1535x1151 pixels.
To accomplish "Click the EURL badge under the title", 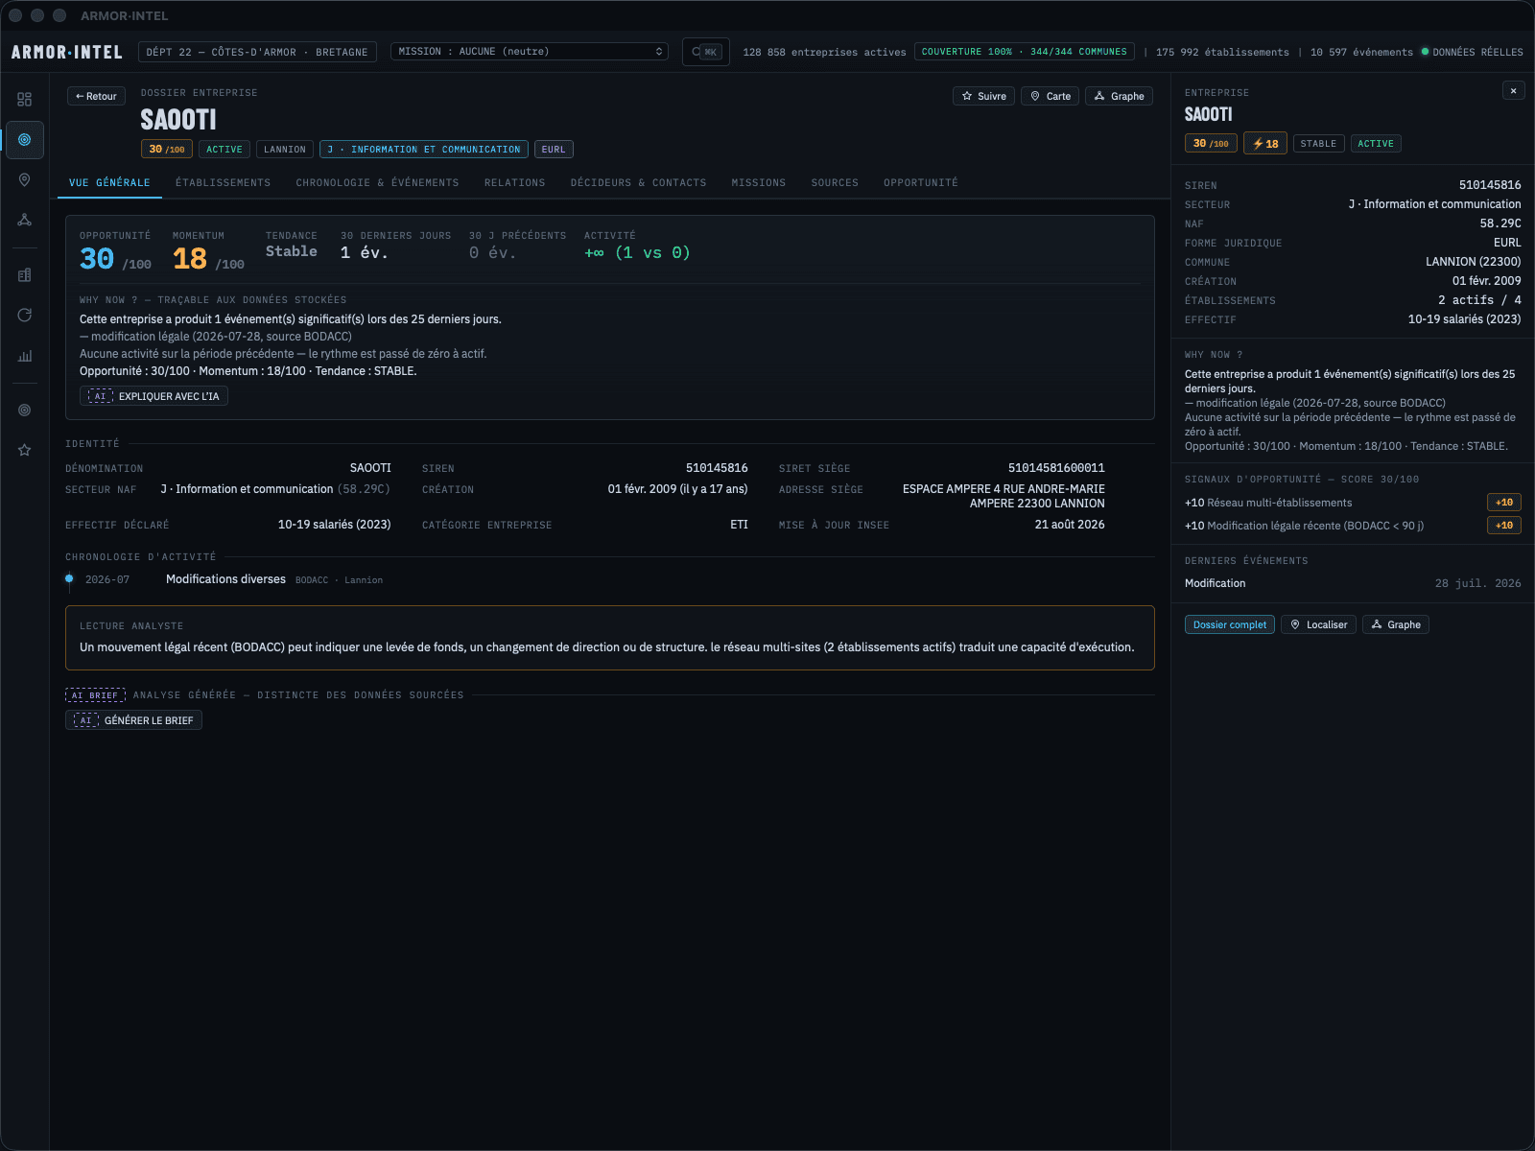I will point(554,150).
